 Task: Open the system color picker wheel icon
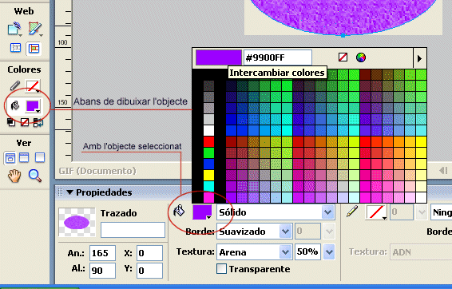pyautogui.click(x=361, y=57)
